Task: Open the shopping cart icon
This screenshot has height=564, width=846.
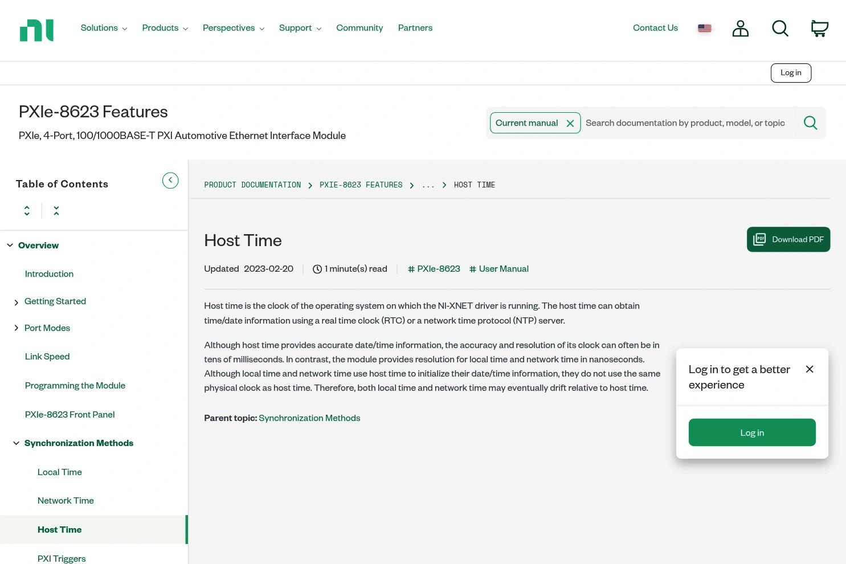Action: click(x=820, y=28)
